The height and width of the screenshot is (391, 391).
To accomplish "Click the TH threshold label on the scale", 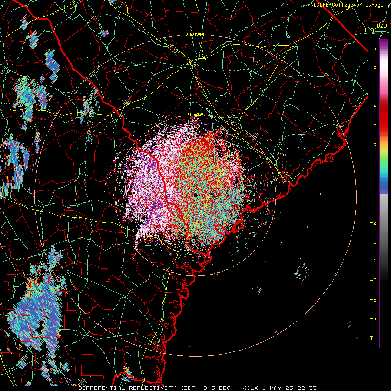I will (373, 338).
